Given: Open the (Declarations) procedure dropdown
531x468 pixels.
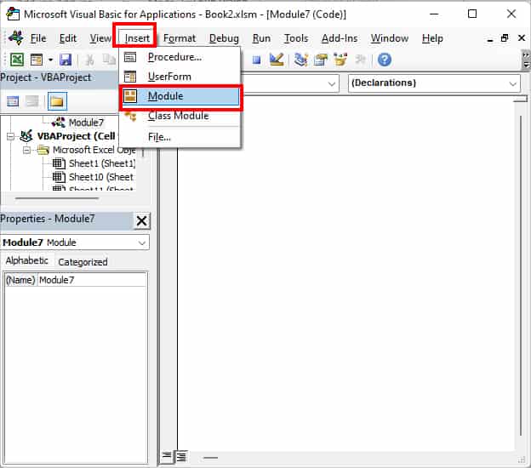Looking at the screenshot, I should tap(435, 83).
